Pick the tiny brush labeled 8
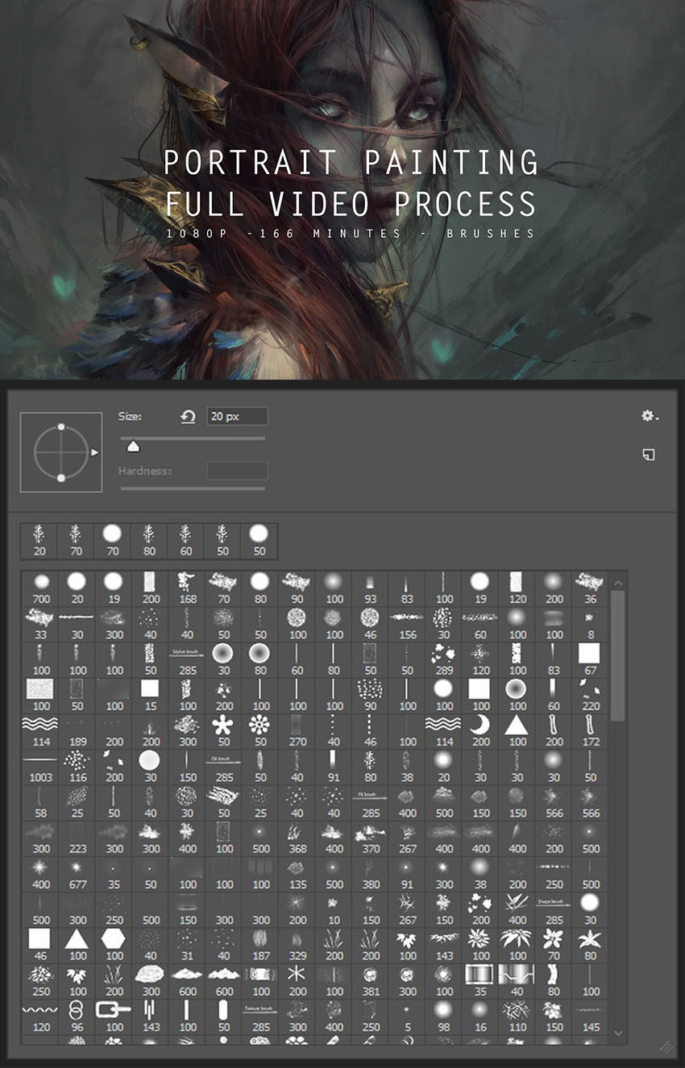 [x=591, y=625]
